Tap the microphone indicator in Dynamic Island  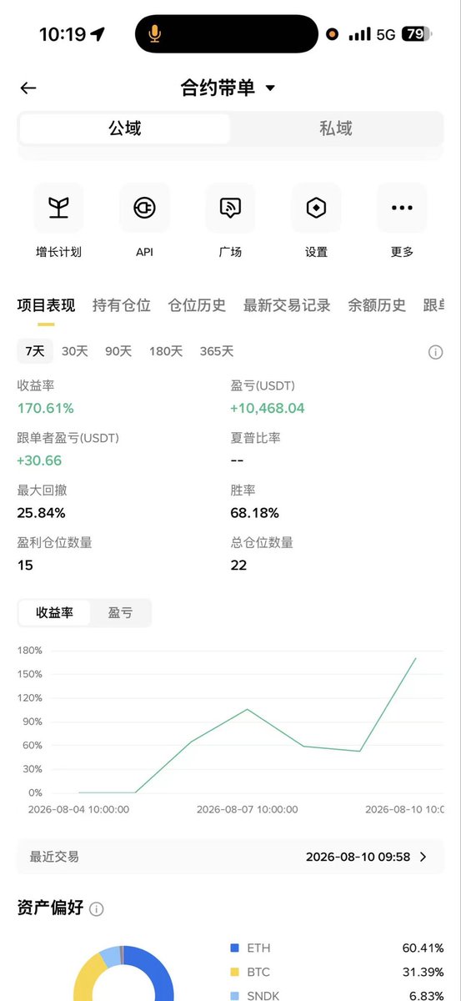[154, 34]
